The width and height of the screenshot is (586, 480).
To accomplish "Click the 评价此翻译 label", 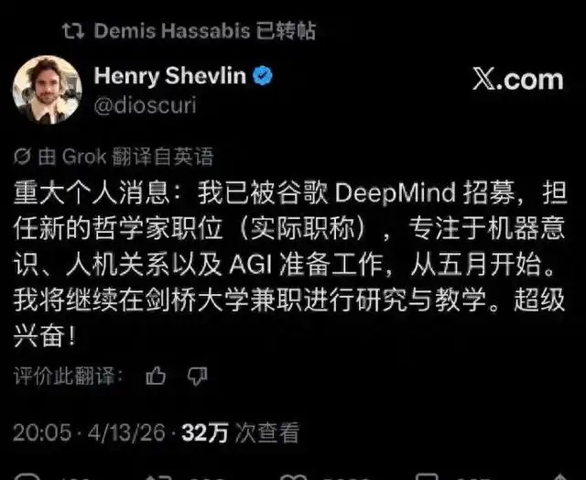I will coord(69,376).
